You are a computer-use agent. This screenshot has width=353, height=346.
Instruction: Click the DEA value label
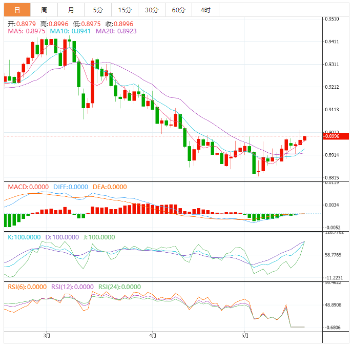(x=110, y=187)
